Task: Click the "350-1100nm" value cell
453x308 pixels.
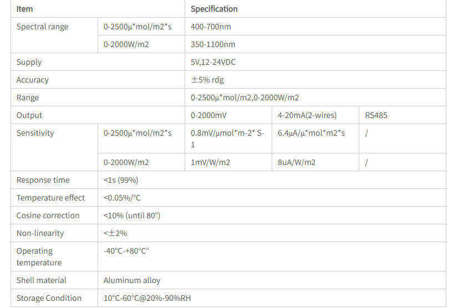Action: (213, 44)
